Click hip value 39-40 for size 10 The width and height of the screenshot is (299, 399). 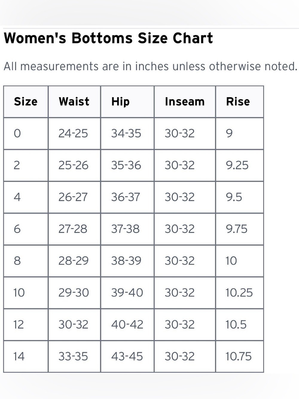127,293
